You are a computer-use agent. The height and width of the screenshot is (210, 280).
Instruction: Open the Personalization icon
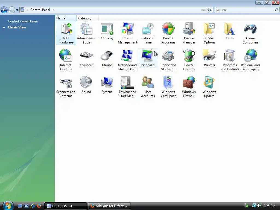(x=148, y=58)
